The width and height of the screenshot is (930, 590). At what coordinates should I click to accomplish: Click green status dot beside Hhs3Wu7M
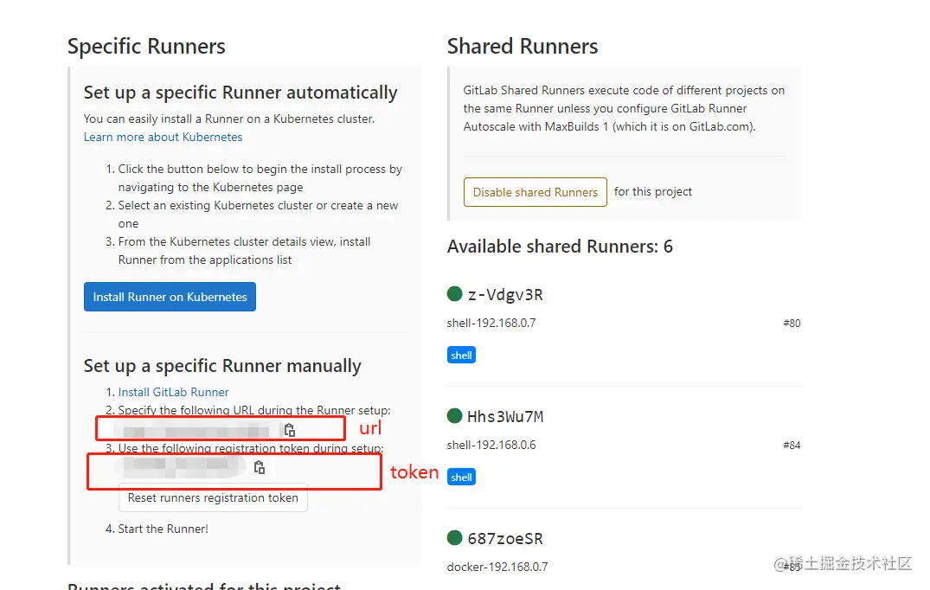pyautogui.click(x=454, y=415)
